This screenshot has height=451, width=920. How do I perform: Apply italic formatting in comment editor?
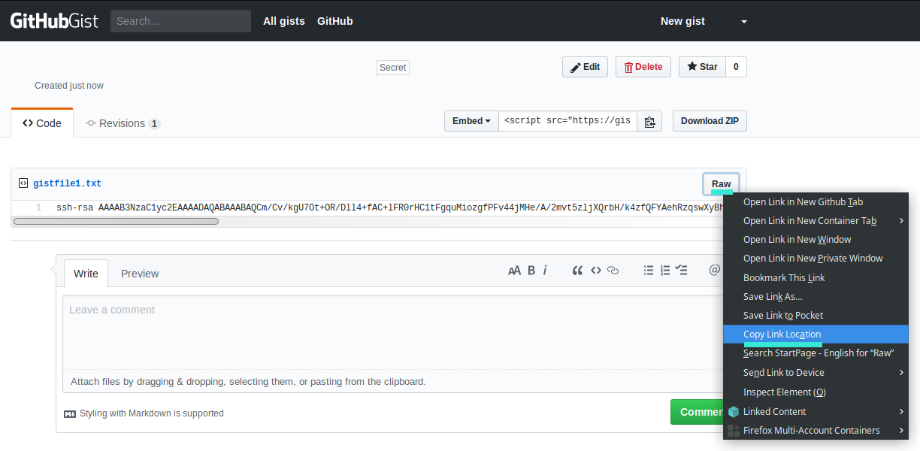[546, 270]
